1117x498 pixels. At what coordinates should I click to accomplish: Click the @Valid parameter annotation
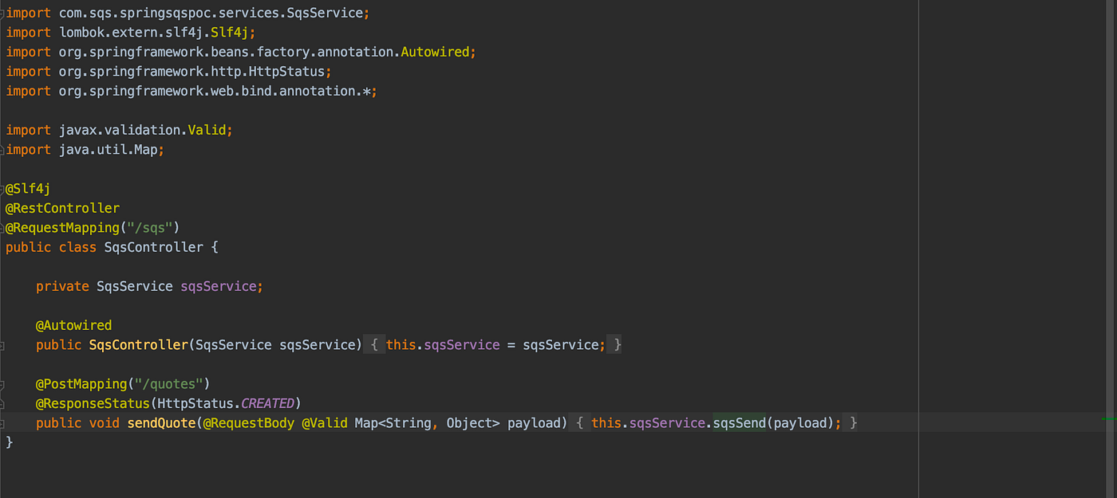pyautogui.click(x=324, y=423)
